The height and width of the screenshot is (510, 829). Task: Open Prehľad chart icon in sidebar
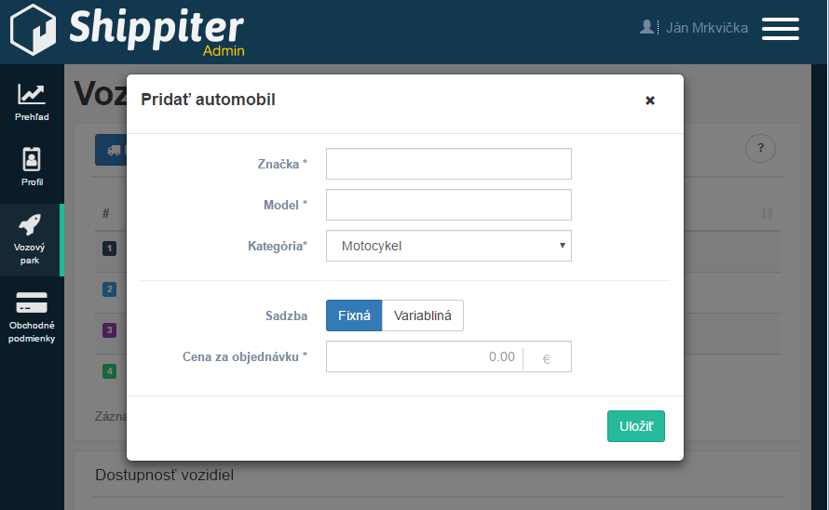coord(32,94)
